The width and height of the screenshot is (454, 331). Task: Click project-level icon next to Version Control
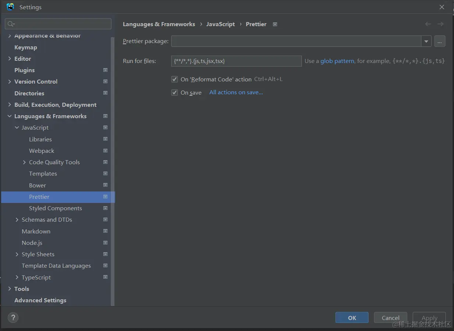coord(106,81)
